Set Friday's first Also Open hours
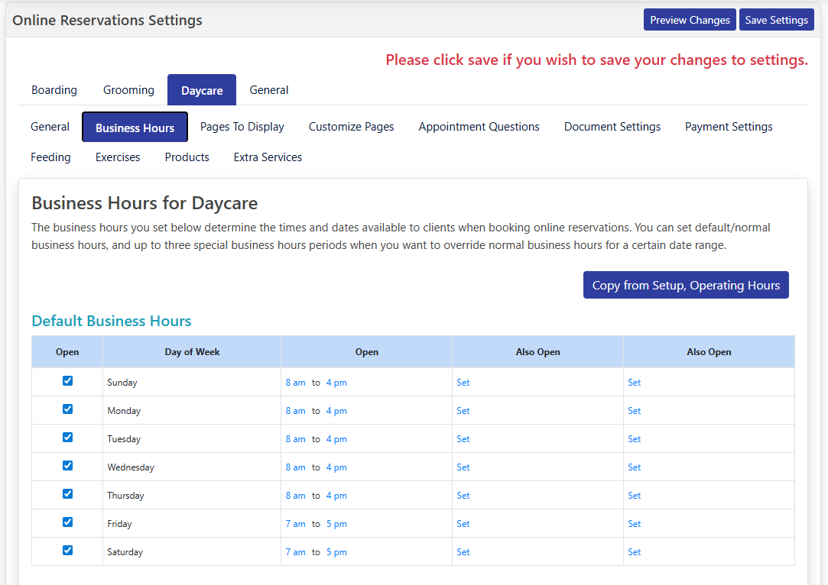Screen dimensions: 828x585 click(x=463, y=524)
